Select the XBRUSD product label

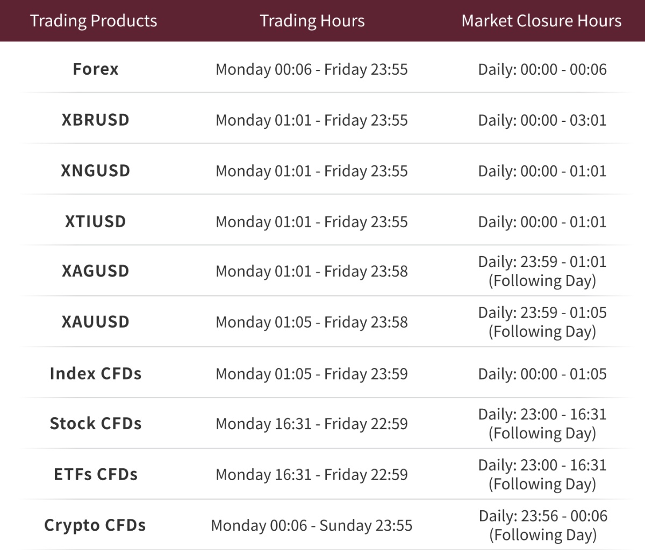point(96,120)
